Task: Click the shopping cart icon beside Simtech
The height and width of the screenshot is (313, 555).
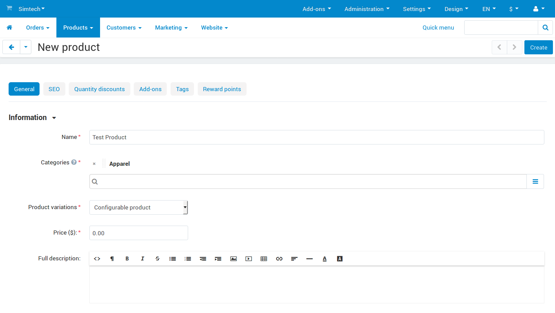Action: tap(9, 8)
